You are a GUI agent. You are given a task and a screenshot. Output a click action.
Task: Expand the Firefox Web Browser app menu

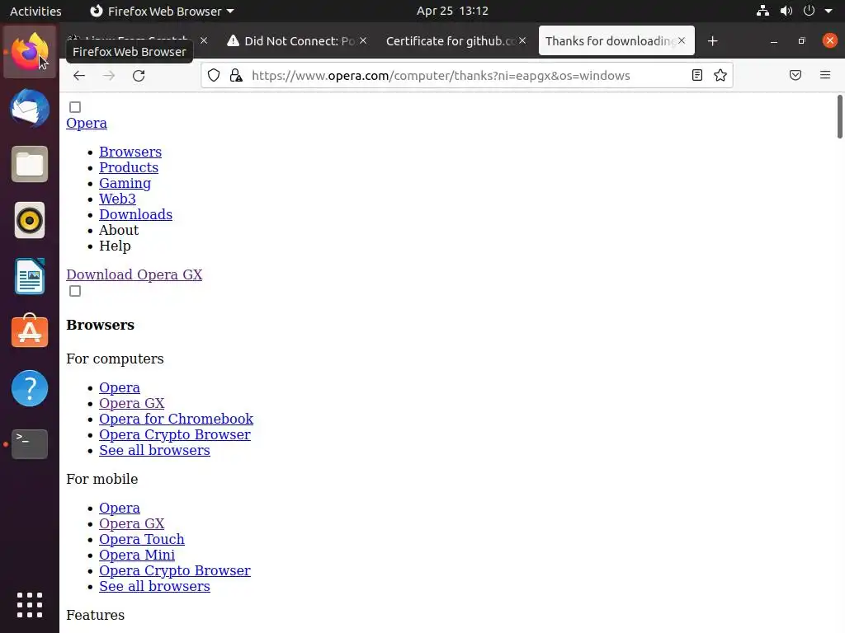click(162, 12)
